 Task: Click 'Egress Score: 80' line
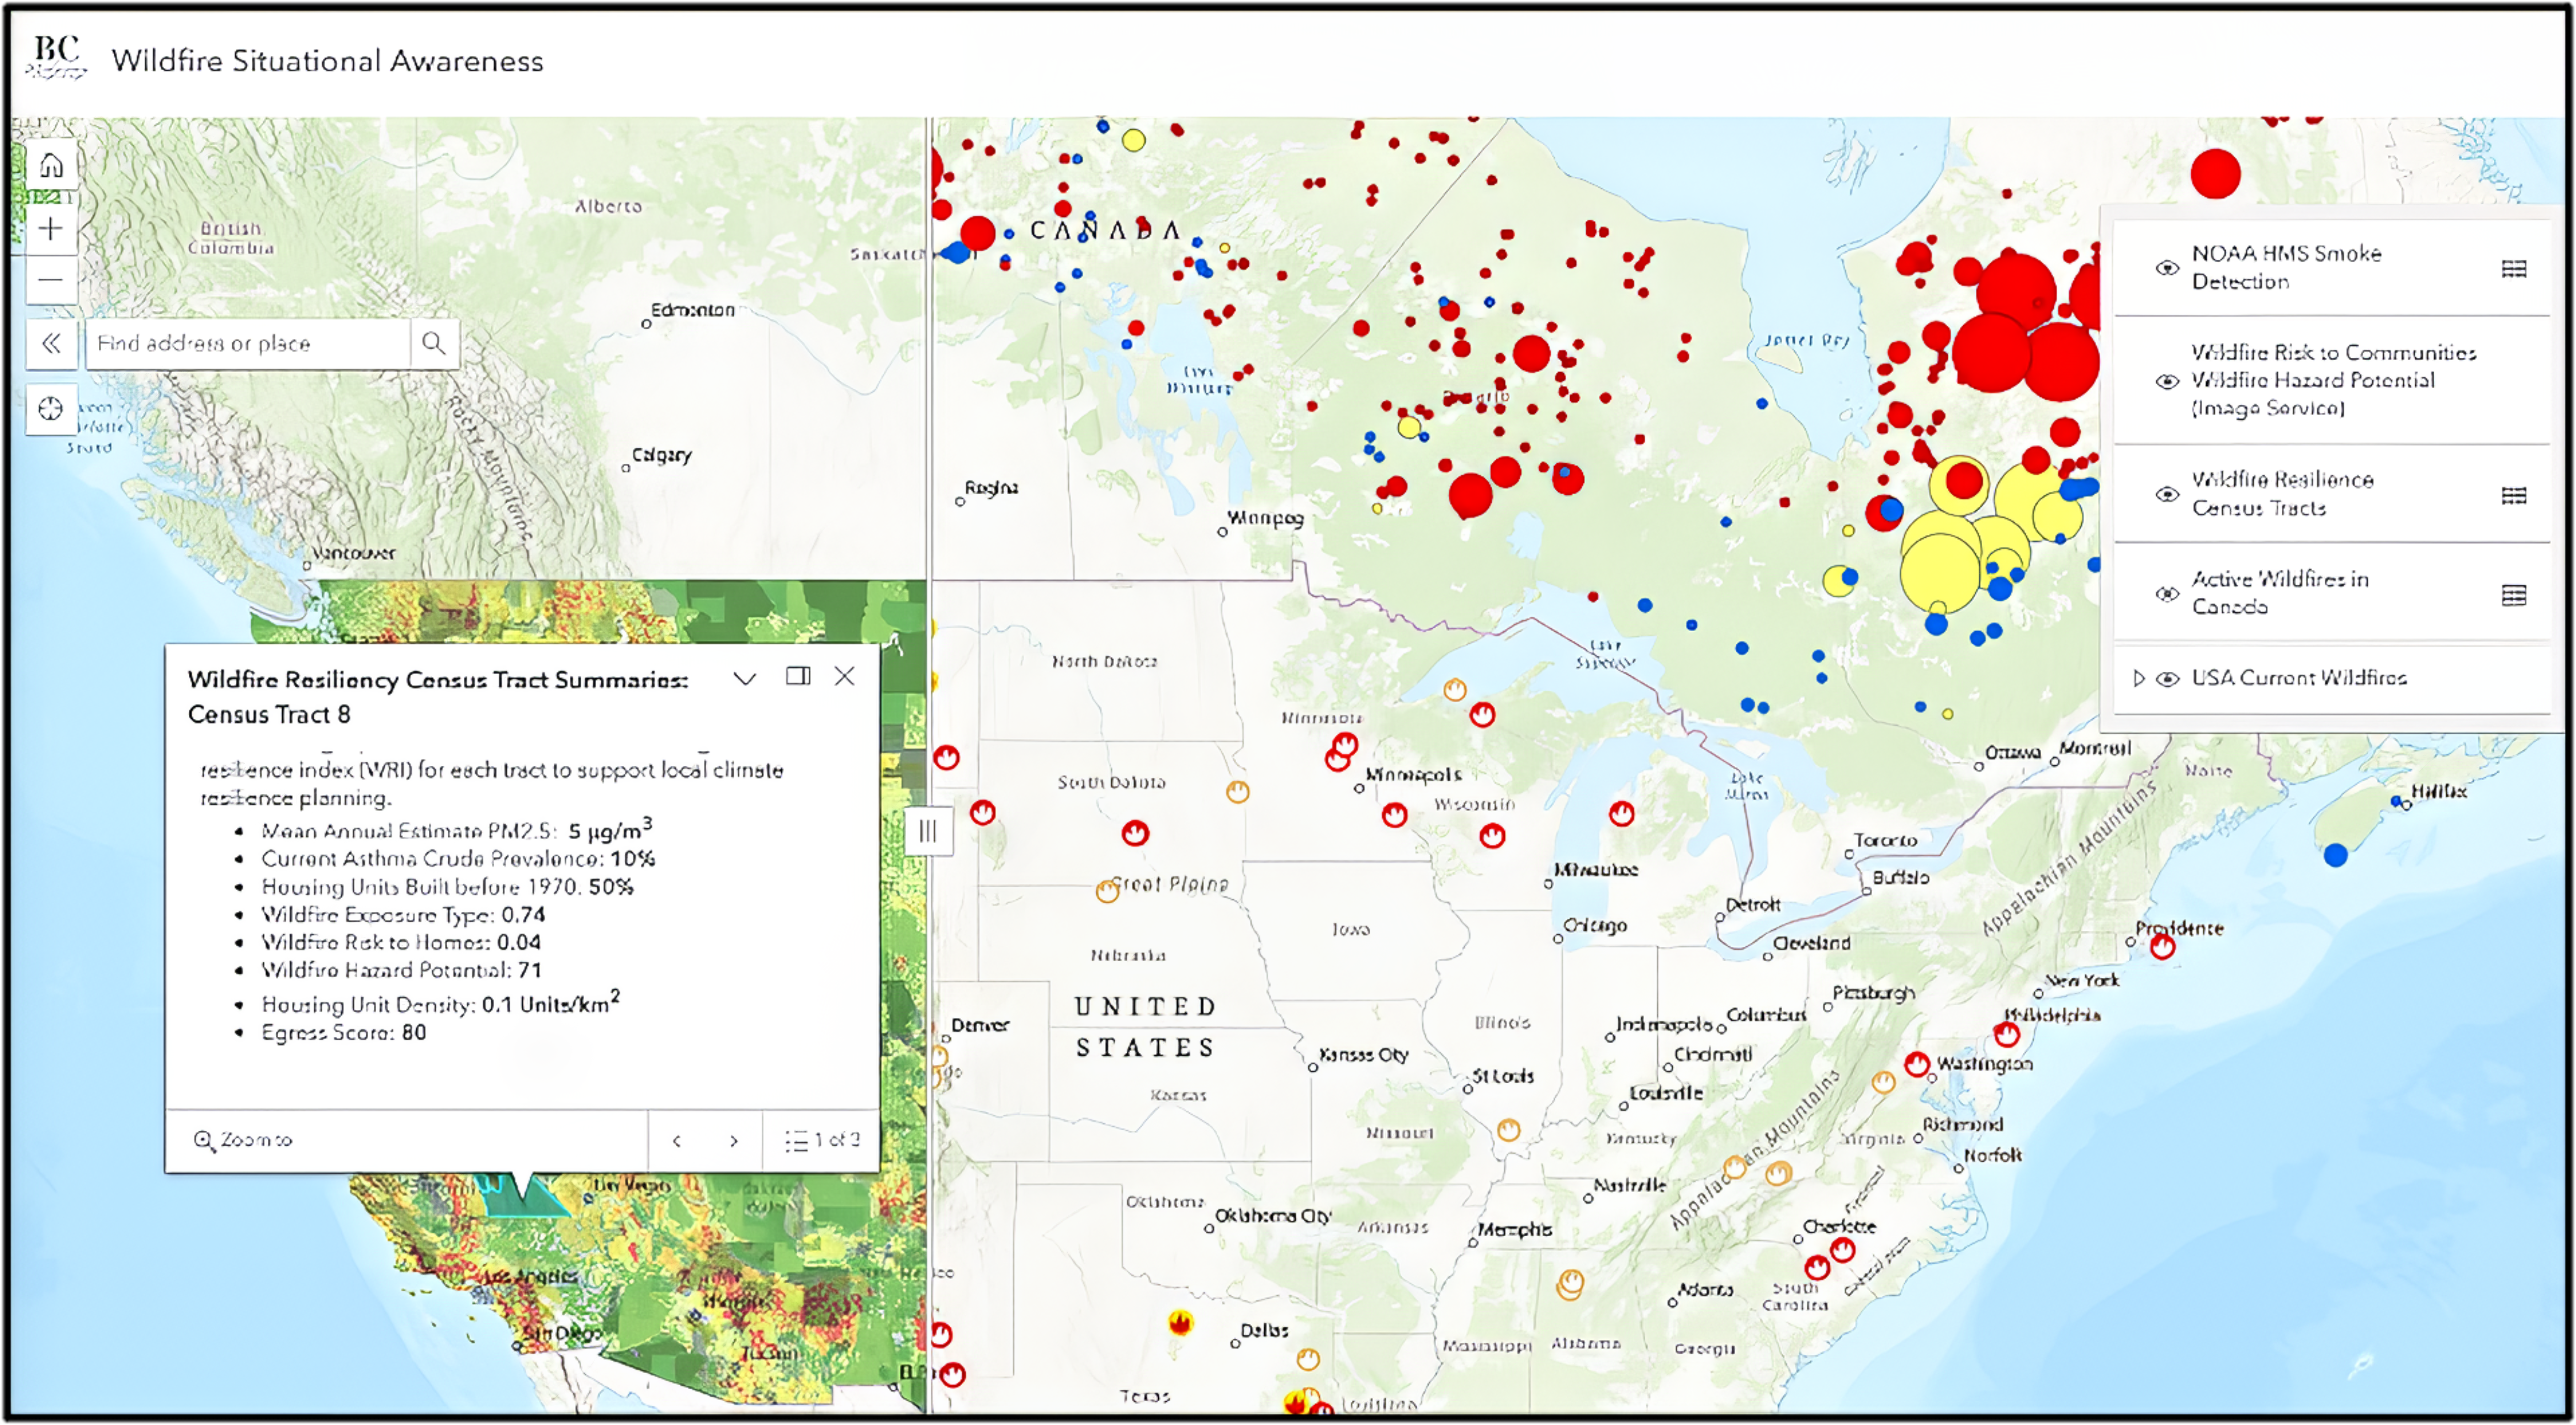point(343,1032)
